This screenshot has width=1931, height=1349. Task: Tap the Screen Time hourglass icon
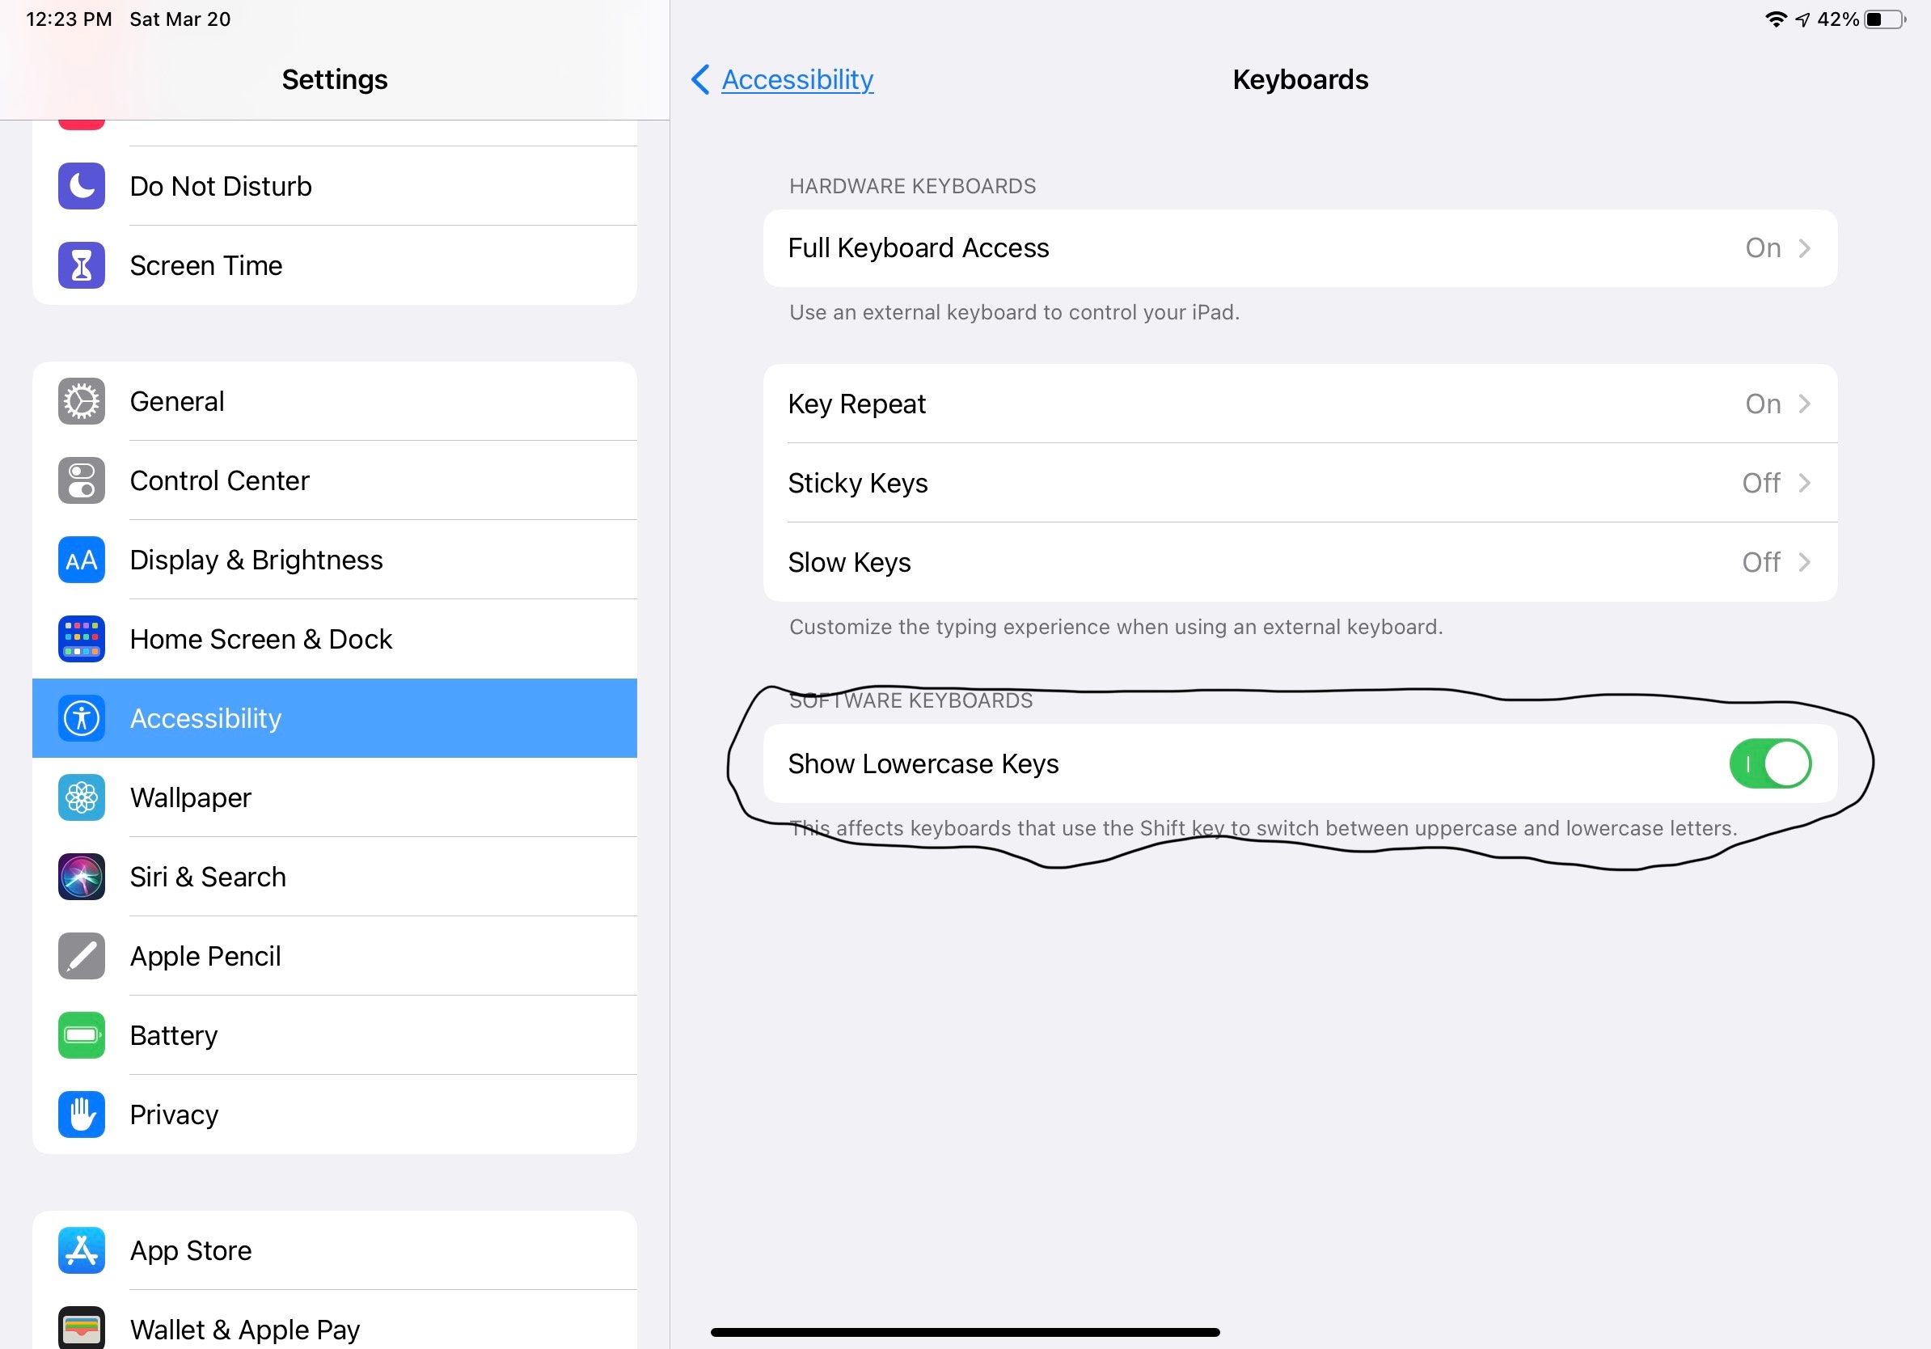click(x=82, y=265)
